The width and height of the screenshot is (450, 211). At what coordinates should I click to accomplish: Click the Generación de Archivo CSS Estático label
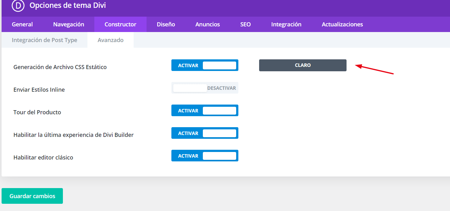[x=60, y=67]
